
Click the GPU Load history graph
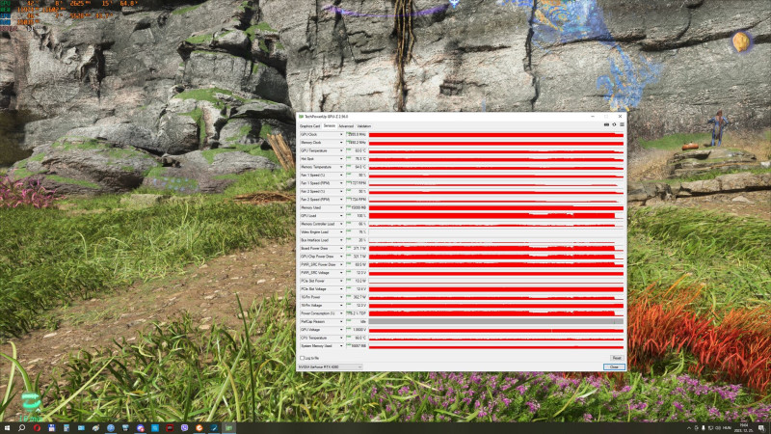click(x=496, y=216)
